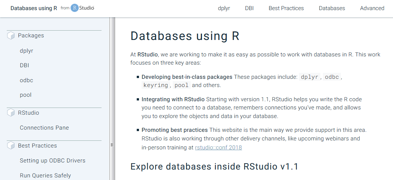This screenshot has width=393, height=180.
Task: Click the Best Practices sidebar section heading
Action: coord(37,146)
